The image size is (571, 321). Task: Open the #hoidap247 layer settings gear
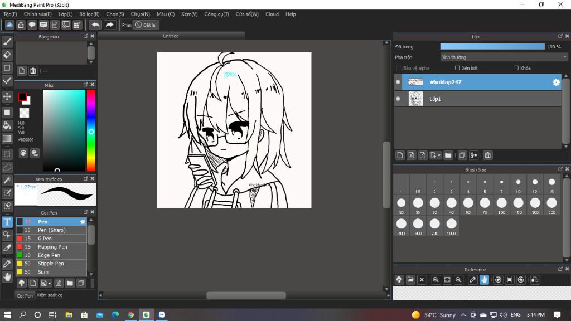point(556,82)
